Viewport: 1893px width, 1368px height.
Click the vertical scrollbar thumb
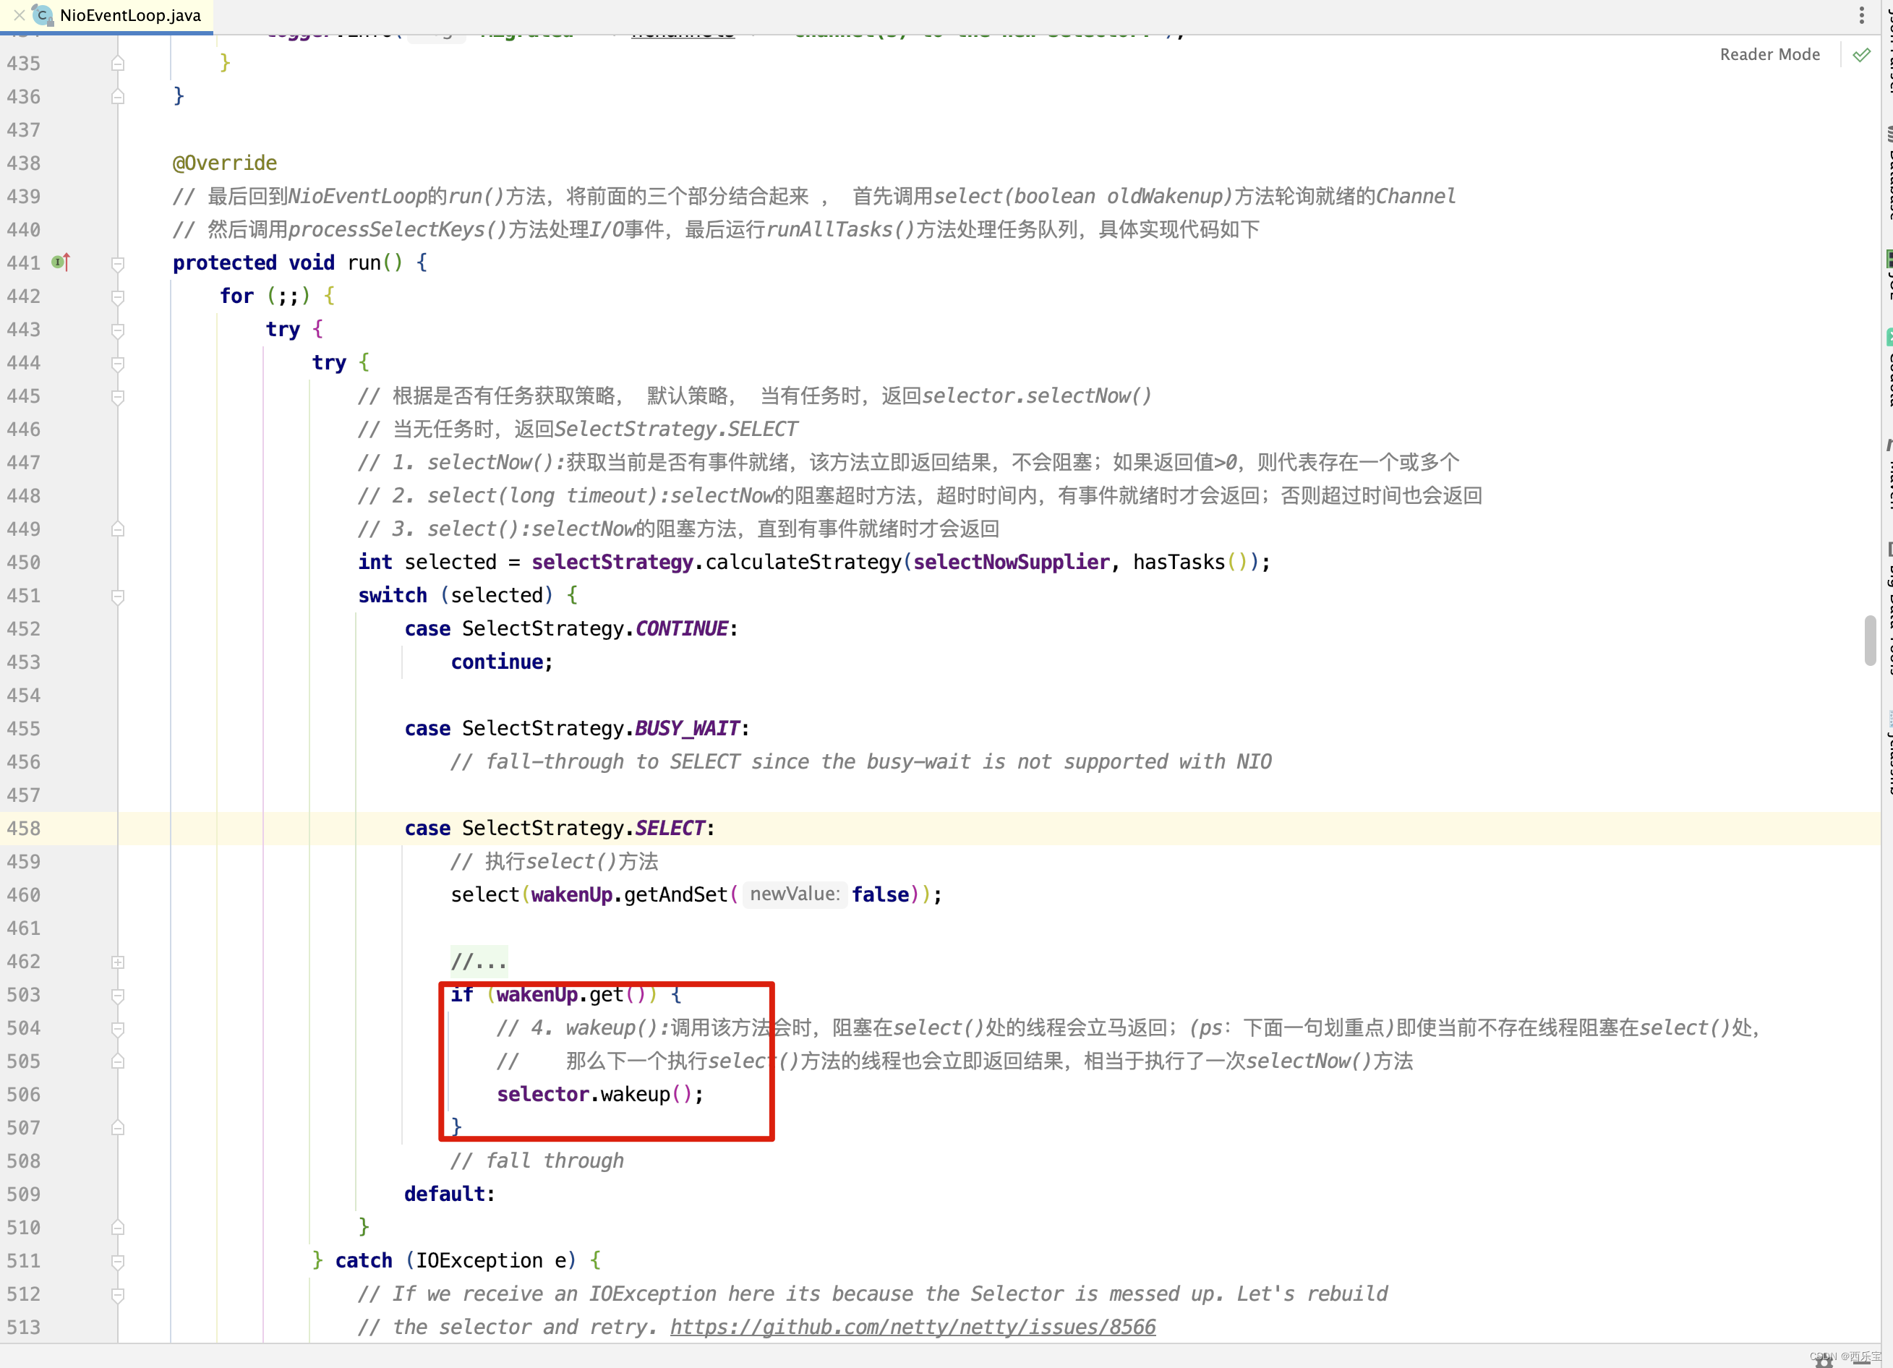[1870, 639]
